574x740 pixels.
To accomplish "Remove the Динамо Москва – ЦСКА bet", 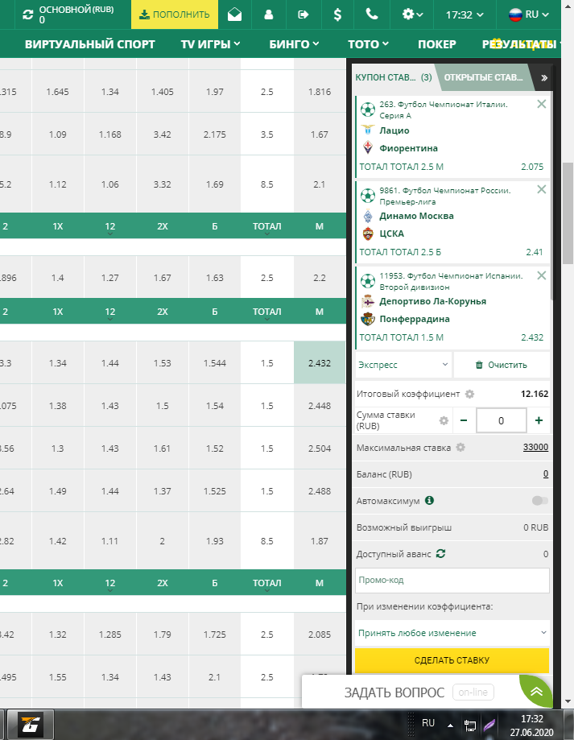I will pyautogui.click(x=541, y=189).
